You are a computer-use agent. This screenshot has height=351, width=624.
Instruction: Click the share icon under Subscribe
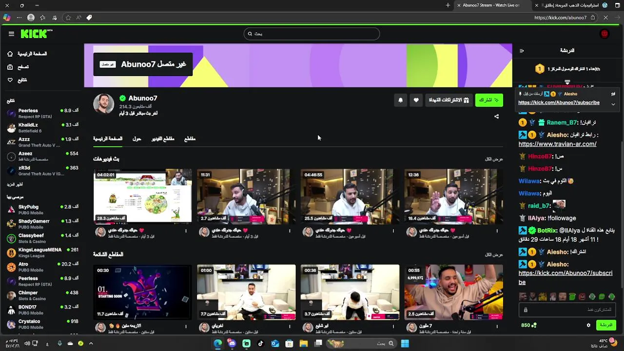tap(496, 117)
